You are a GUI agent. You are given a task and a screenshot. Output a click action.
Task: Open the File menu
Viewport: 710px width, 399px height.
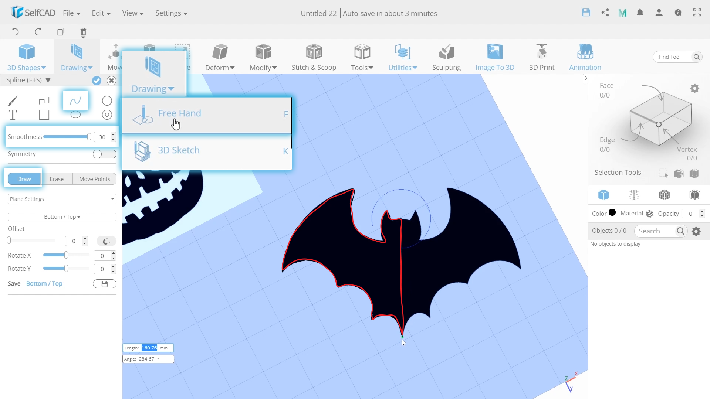(72, 13)
